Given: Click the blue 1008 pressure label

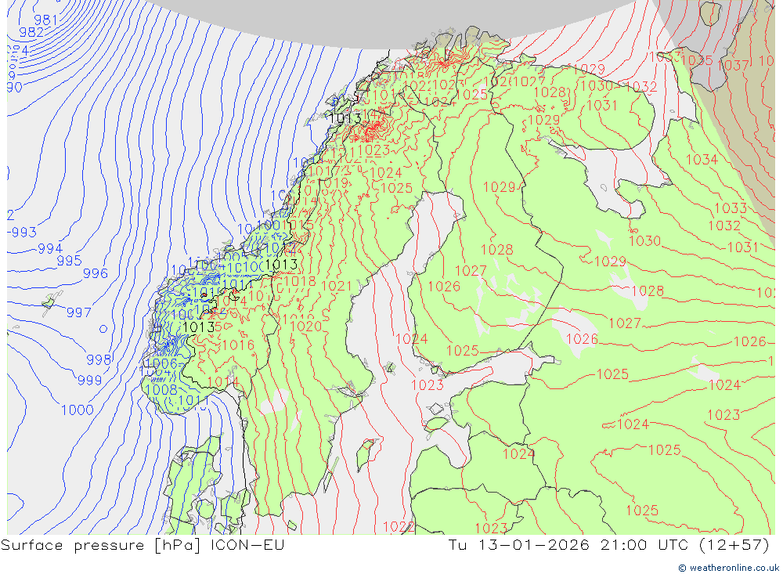Looking at the screenshot, I should pyautogui.click(x=161, y=390).
